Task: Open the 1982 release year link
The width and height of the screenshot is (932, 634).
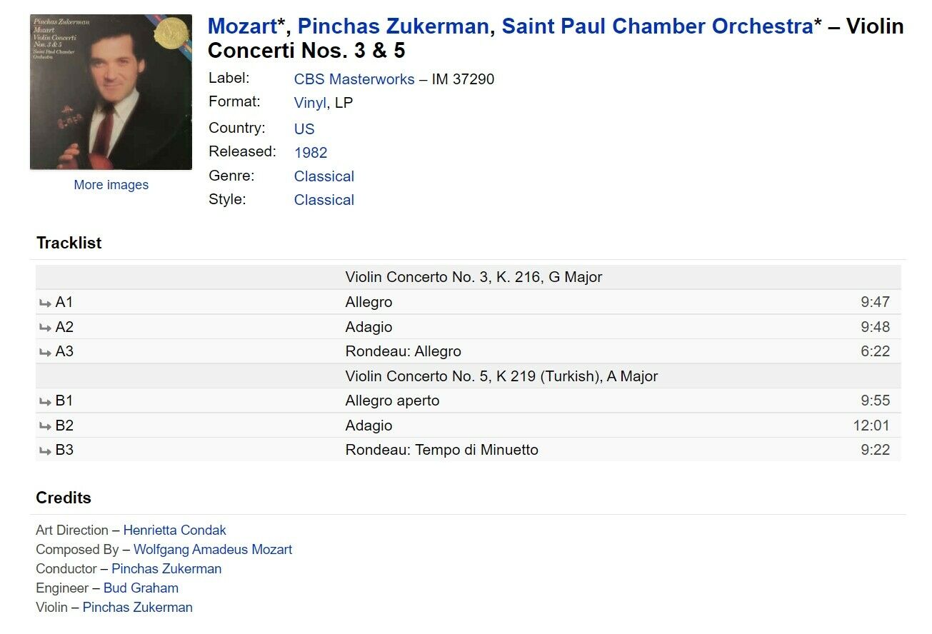Action: click(x=311, y=153)
